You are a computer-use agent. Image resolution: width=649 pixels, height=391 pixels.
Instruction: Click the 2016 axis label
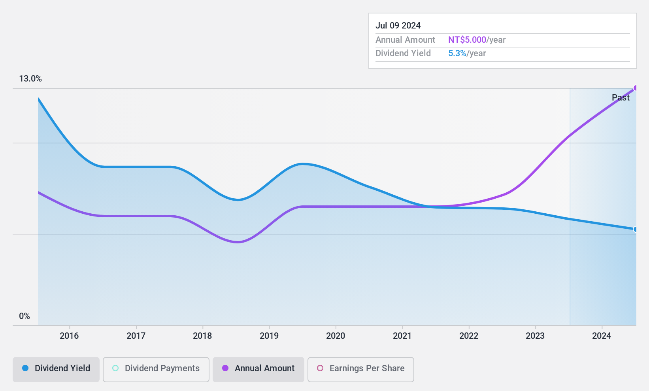pos(69,336)
